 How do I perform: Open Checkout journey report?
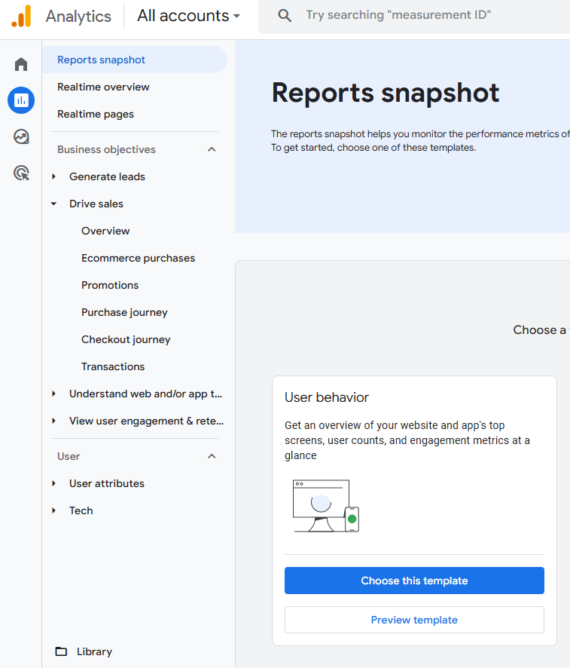pyautogui.click(x=126, y=339)
